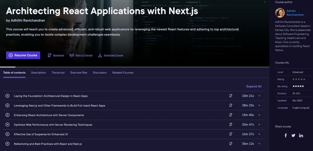The height and width of the screenshot is (151, 313).
Task: Click the 10m 21s duration
Action: point(248,96)
